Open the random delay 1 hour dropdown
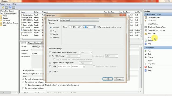This screenshot has width=172, height=96. 85,53
